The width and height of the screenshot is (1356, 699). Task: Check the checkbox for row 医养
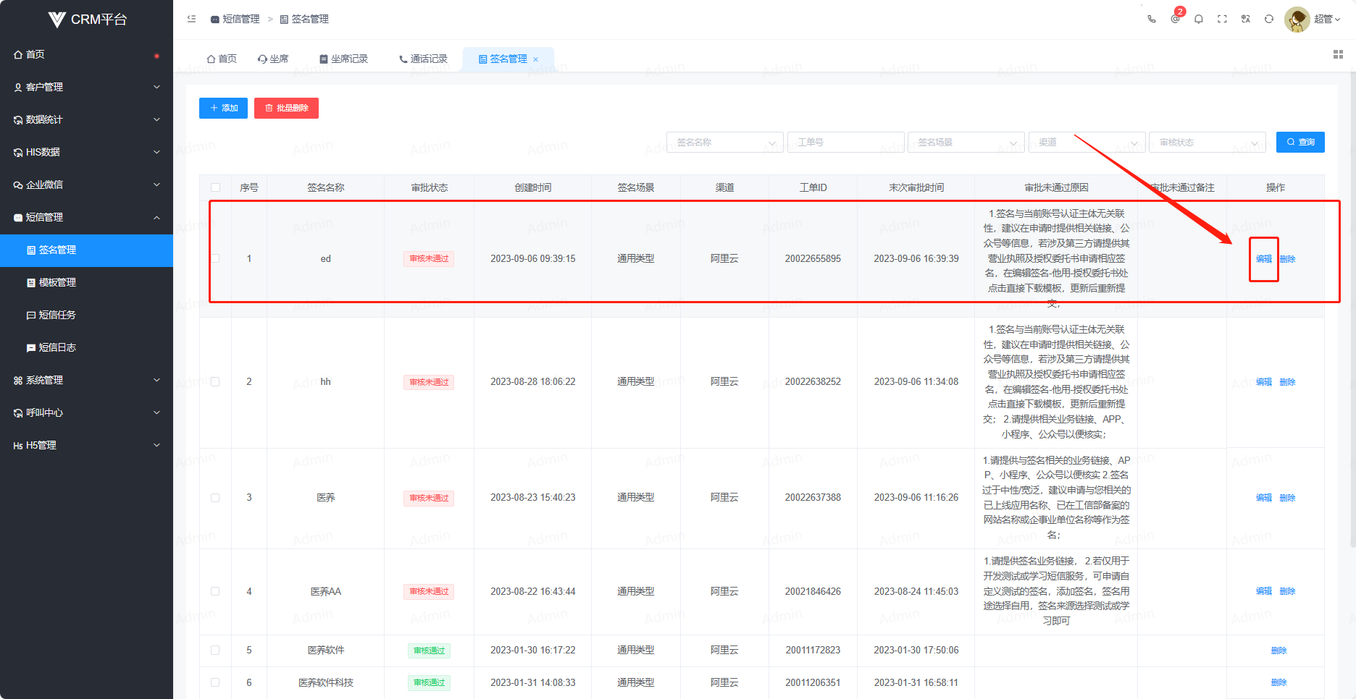[215, 498]
